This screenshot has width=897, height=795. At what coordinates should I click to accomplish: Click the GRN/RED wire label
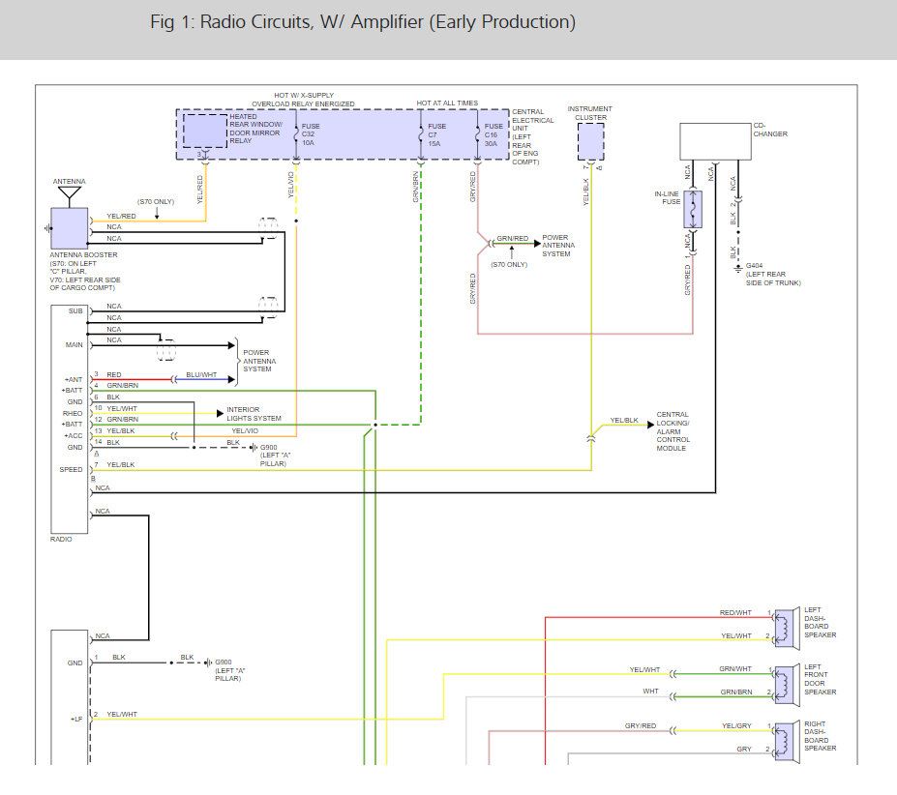pos(513,238)
